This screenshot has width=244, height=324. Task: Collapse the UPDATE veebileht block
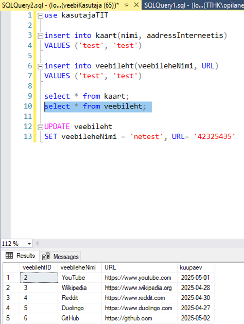pos(41,127)
